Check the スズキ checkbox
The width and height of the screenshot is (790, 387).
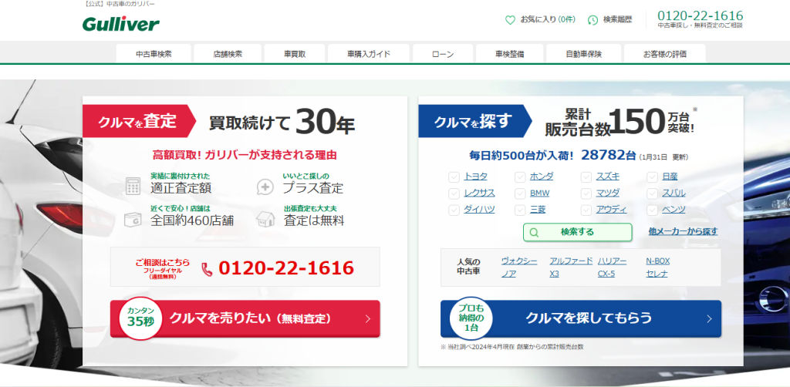586,177
